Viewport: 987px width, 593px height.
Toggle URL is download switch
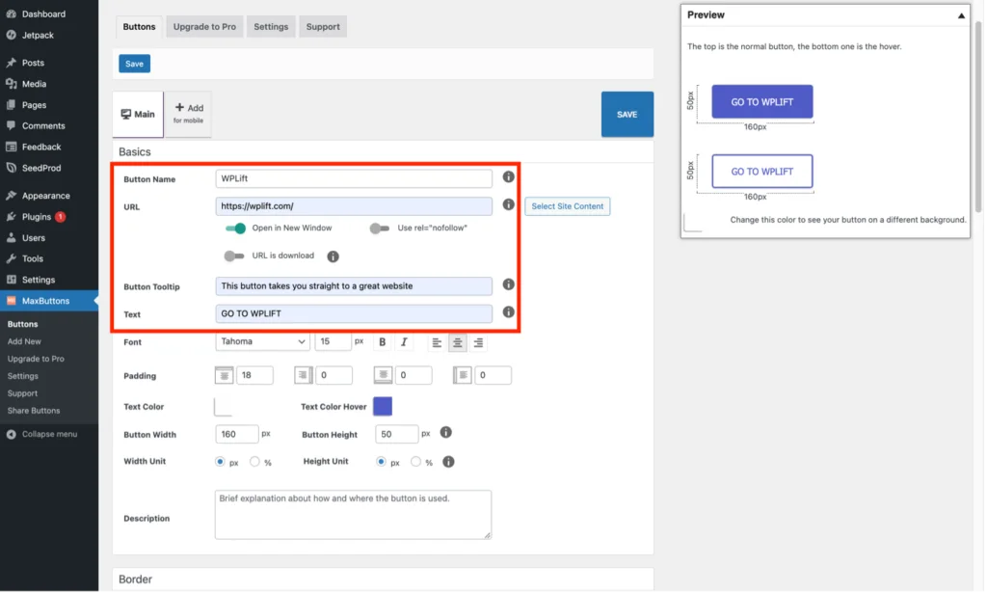coord(234,256)
